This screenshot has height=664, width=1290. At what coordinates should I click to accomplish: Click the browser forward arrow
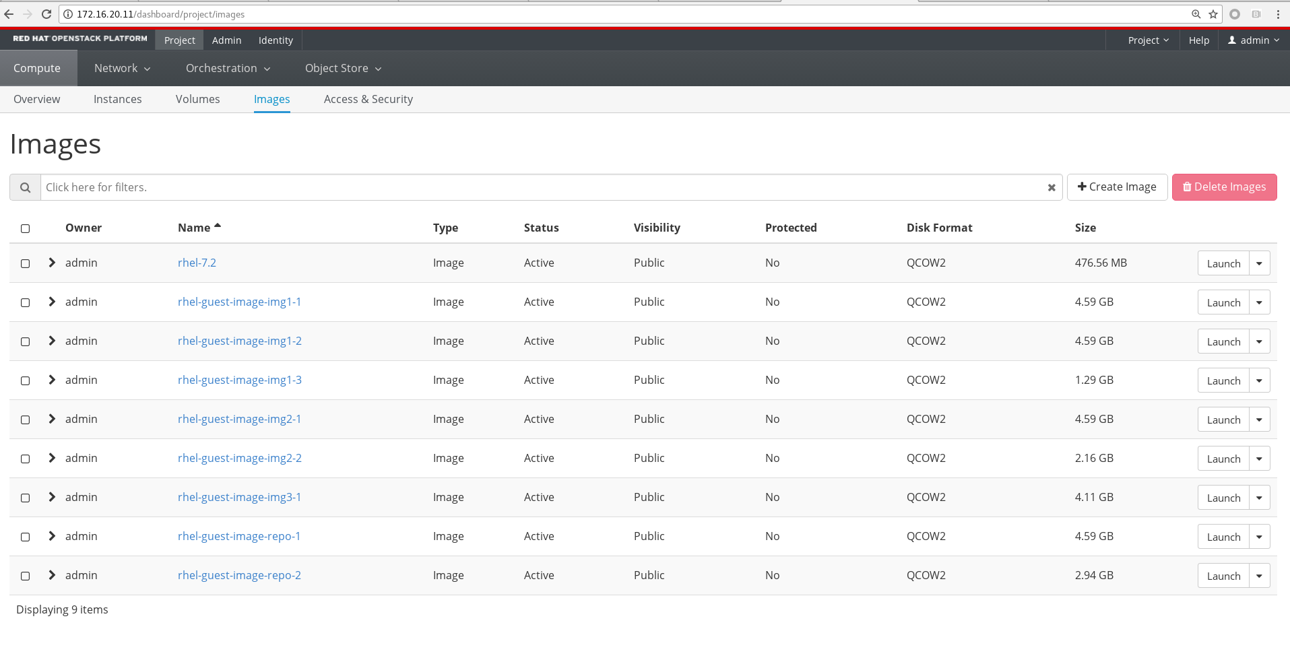(28, 14)
